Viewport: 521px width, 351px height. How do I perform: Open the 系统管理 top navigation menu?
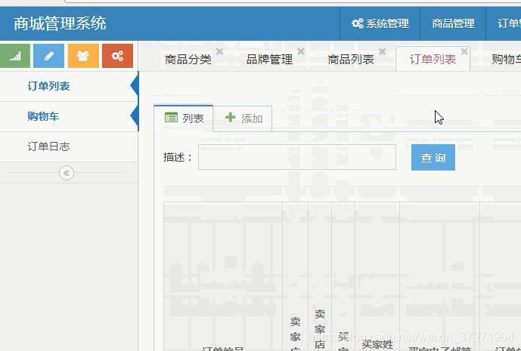pyautogui.click(x=380, y=23)
